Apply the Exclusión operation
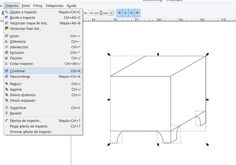 43,53
